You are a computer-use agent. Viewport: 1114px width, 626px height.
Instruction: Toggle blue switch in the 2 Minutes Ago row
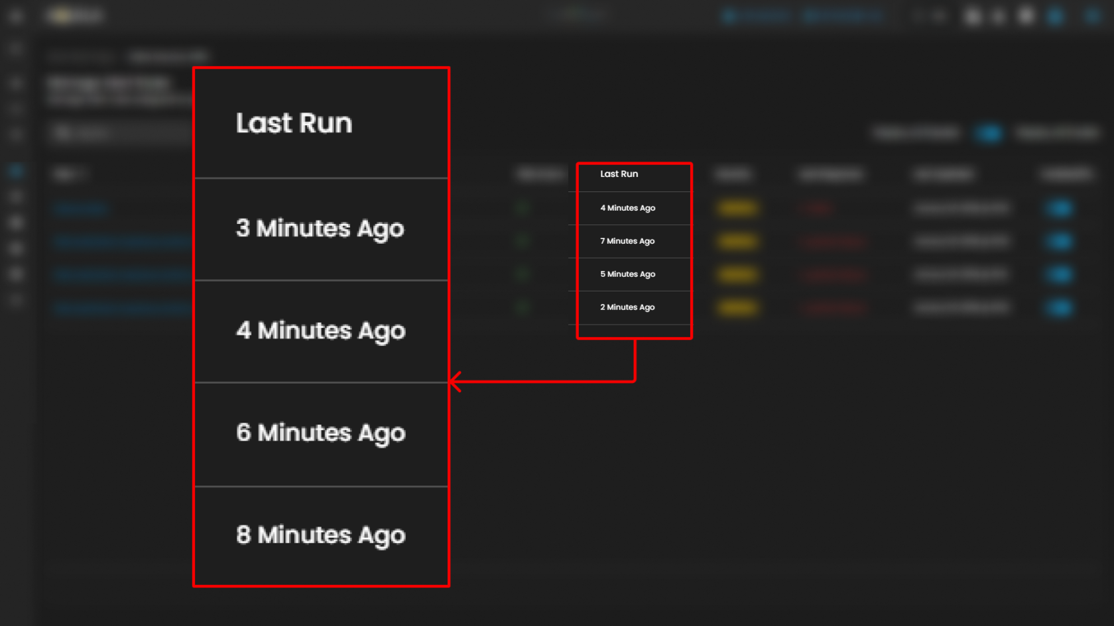1059,307
